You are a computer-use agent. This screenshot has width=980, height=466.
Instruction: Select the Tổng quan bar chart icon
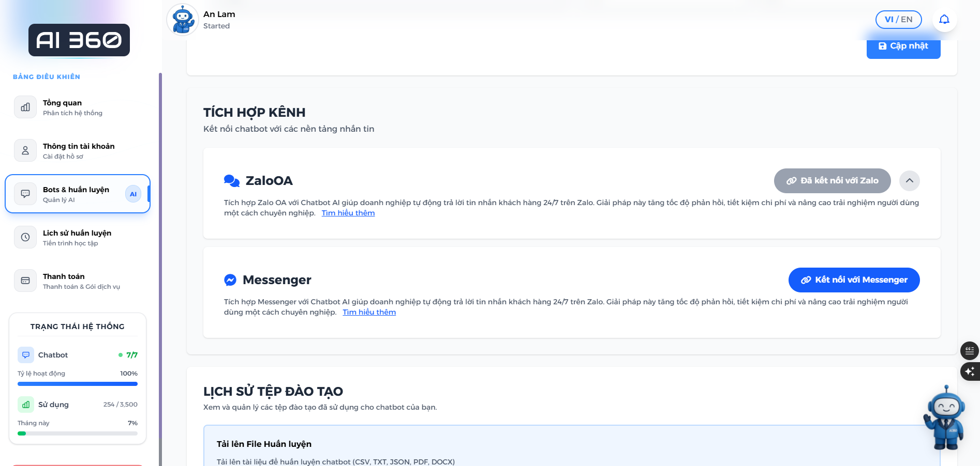pyautogui.click(x=25, y=107)
